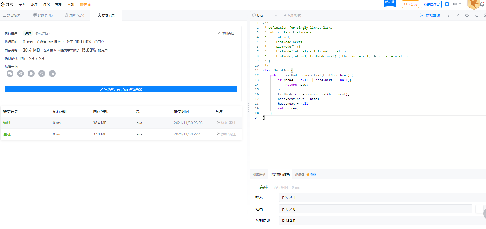Screen dimensions: 486x229
Task: Click the 28 / 28 test cases text
Action: [x=36, y=59]
